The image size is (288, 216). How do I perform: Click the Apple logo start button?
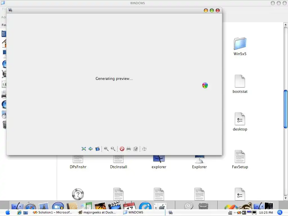[8, 212]
